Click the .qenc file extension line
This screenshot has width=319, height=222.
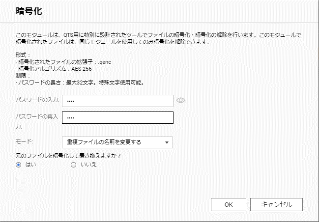tap(63, 62)
